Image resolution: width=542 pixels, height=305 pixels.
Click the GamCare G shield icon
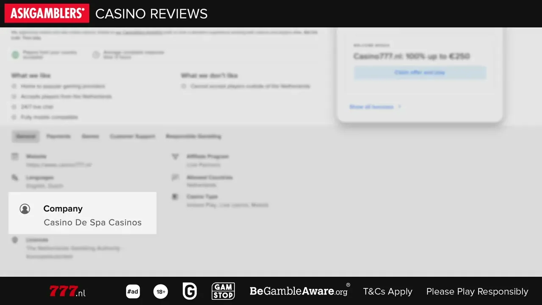(190, 291)
